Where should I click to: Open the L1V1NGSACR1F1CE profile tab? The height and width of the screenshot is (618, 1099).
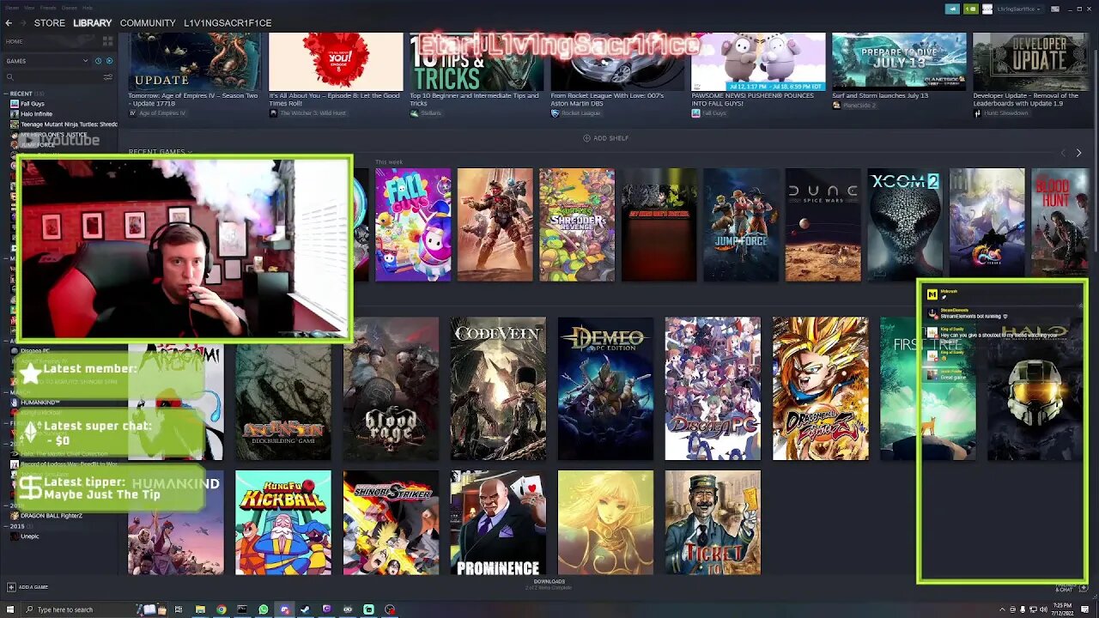point(228,23)
